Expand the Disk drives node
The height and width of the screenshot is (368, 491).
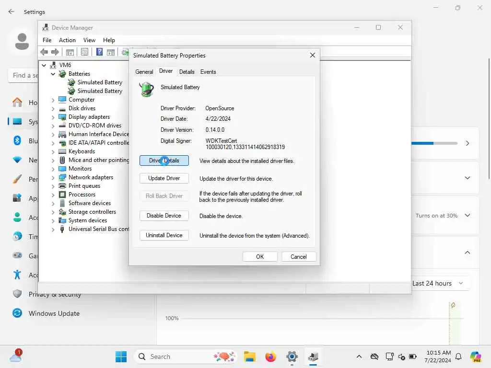click(53, 109)
